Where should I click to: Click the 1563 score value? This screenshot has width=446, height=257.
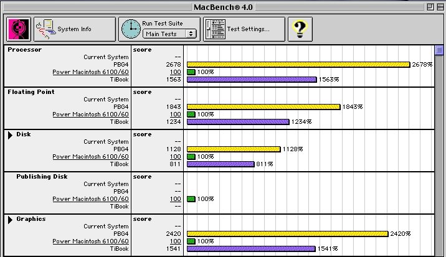coord(174,80)
